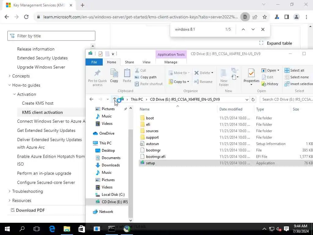Open Upgrade Windows Server link

pos(41,67)
